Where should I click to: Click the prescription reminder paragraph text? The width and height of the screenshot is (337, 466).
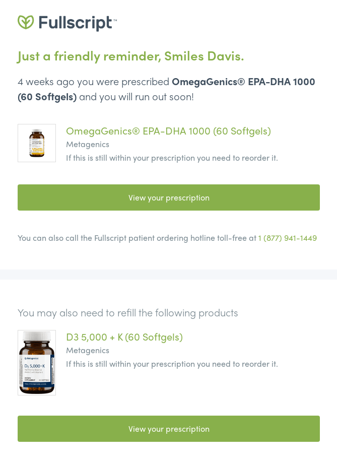coord(166,89)
